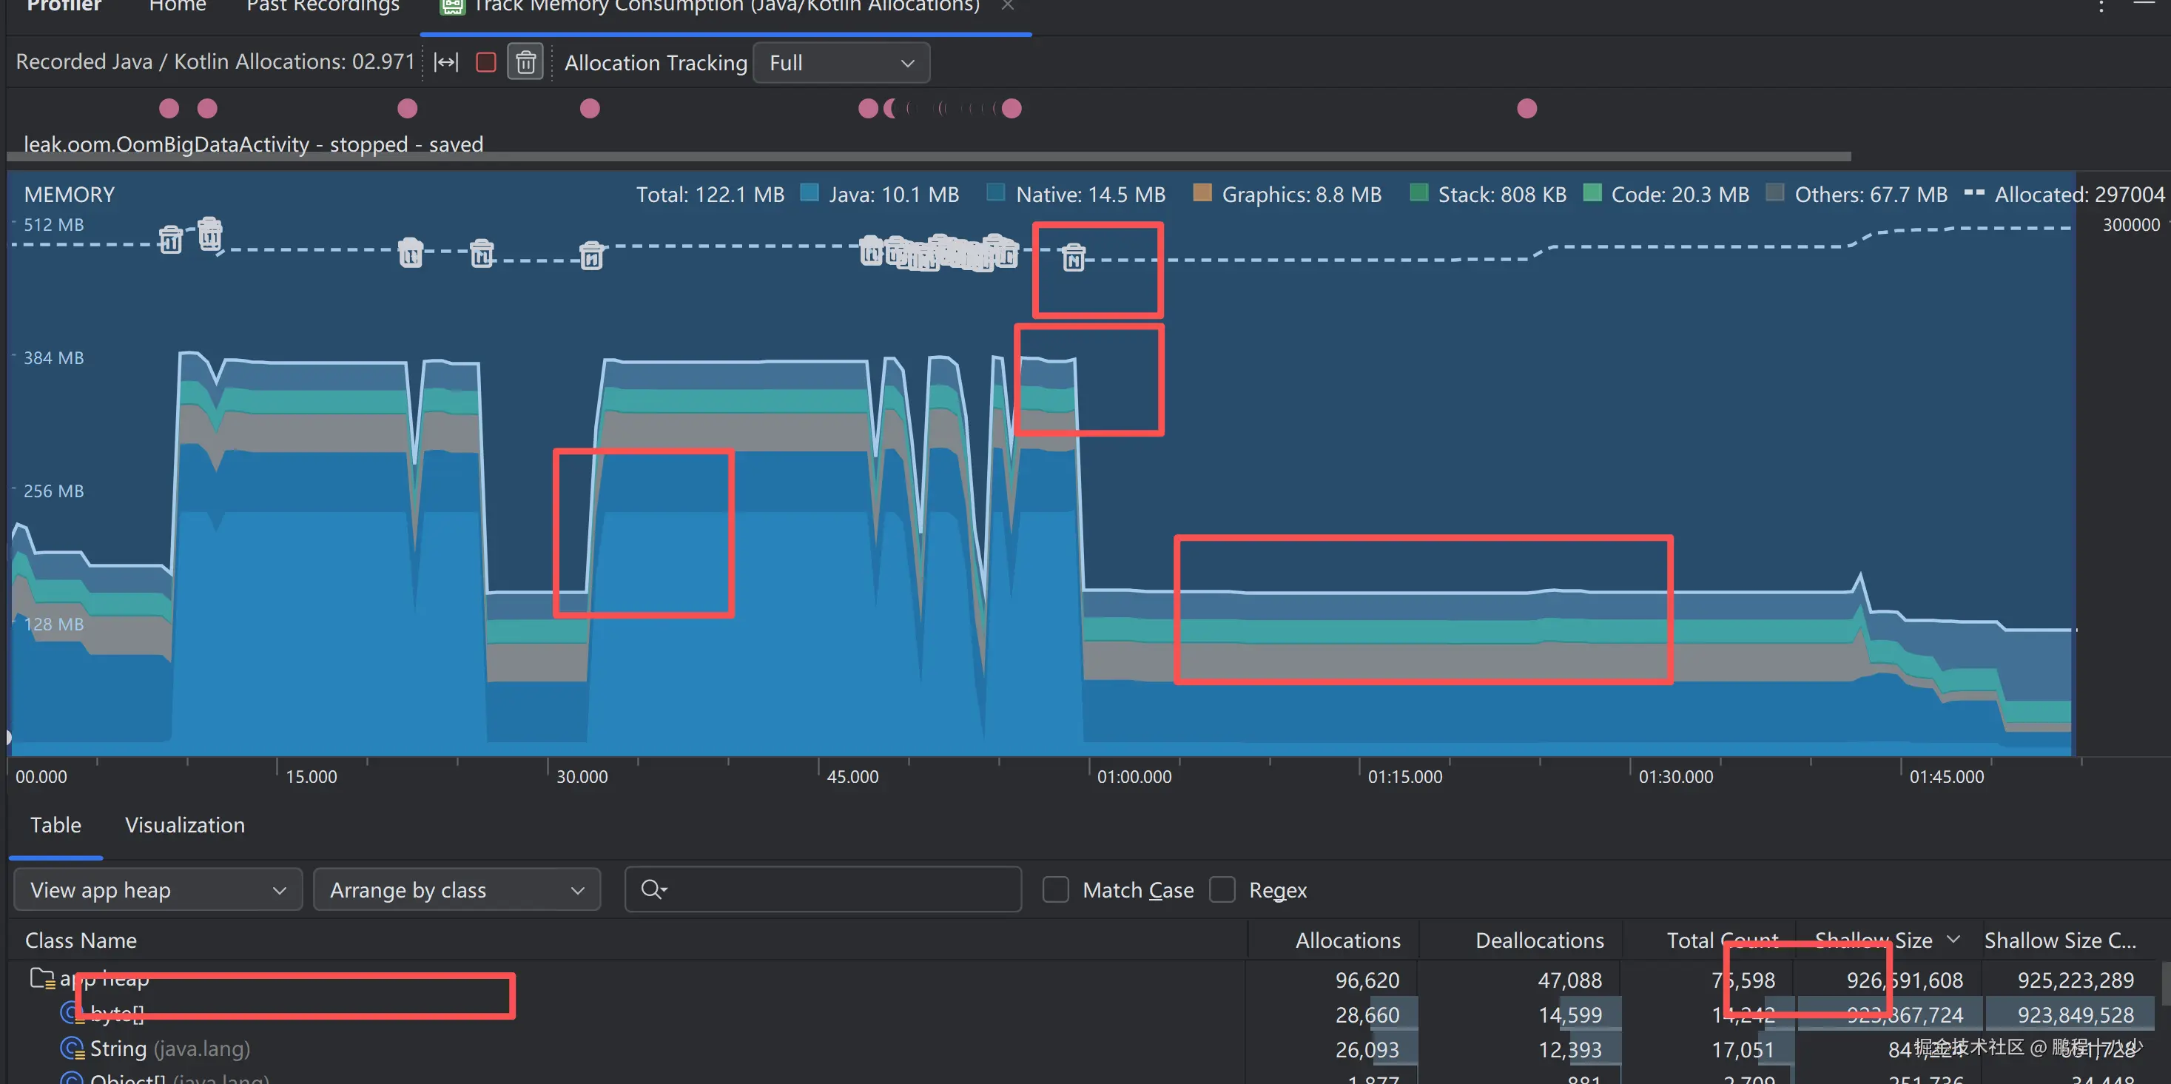
Task: Open the Past Recordings tab
Action: [x=323, y=7]
